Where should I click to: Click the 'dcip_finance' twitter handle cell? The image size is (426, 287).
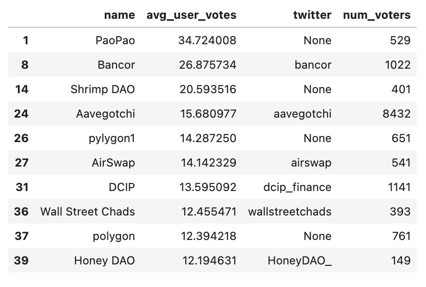click(297, 187)
